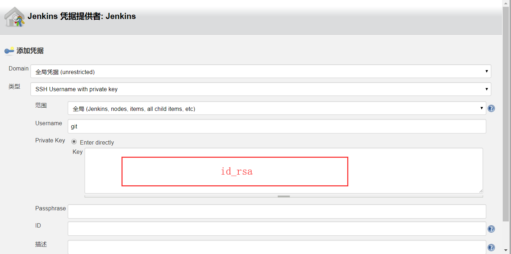Click the Domain field label
Image resolution: width=511 pixels, height=254 pixels.
19,68
